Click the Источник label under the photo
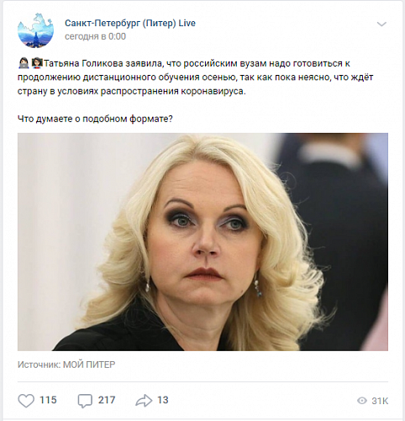Image resolution: width=405 pixels, height=421 pixels. [x=39, y=365]
